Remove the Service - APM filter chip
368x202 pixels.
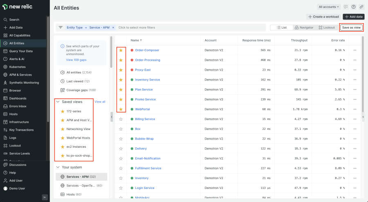113,27
